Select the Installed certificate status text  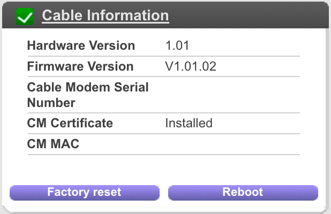point(189,123)
